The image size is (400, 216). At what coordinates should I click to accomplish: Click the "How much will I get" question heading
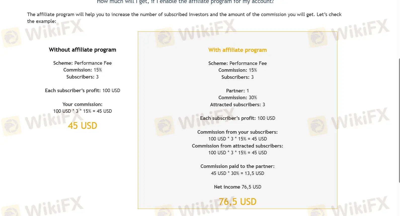(x=185, y=2)
